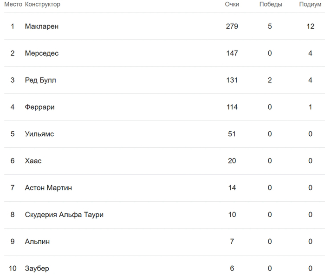The width and height of the screenshot is (325, 278).
Task: Select the Мерседес team row
Action: (x=41, y=53)
